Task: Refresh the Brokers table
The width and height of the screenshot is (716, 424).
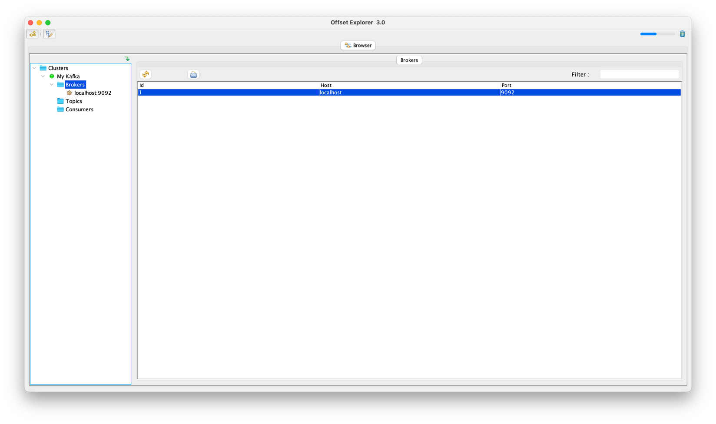Action: 146,75
